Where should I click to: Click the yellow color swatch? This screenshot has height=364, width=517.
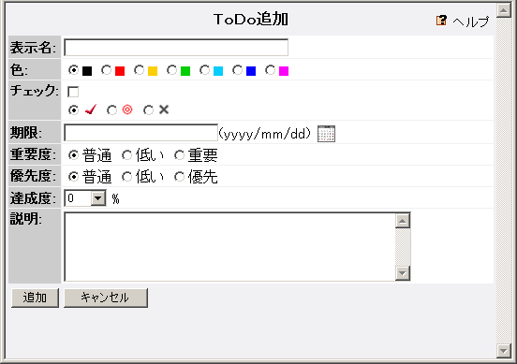click(153, 71)
